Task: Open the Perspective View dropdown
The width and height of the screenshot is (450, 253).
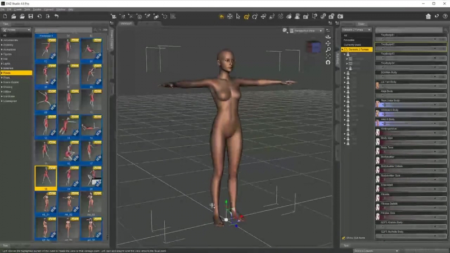Action: pyautogui.click(x=307, y=30)
